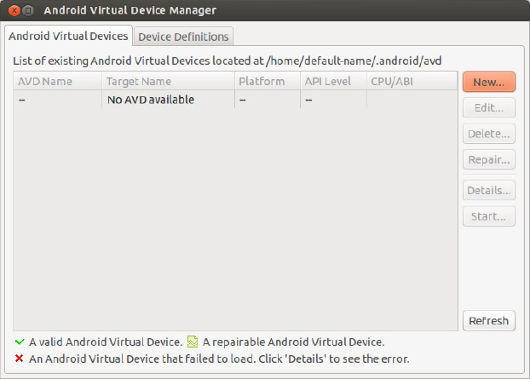The height and width of the screenshot is (379, 530).
Task: Sort by the Platform column header
Action: [x=268, y=82]
